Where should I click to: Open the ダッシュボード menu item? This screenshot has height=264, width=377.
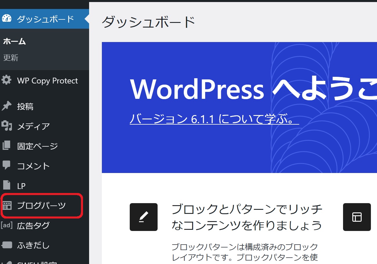pos(44,19)
